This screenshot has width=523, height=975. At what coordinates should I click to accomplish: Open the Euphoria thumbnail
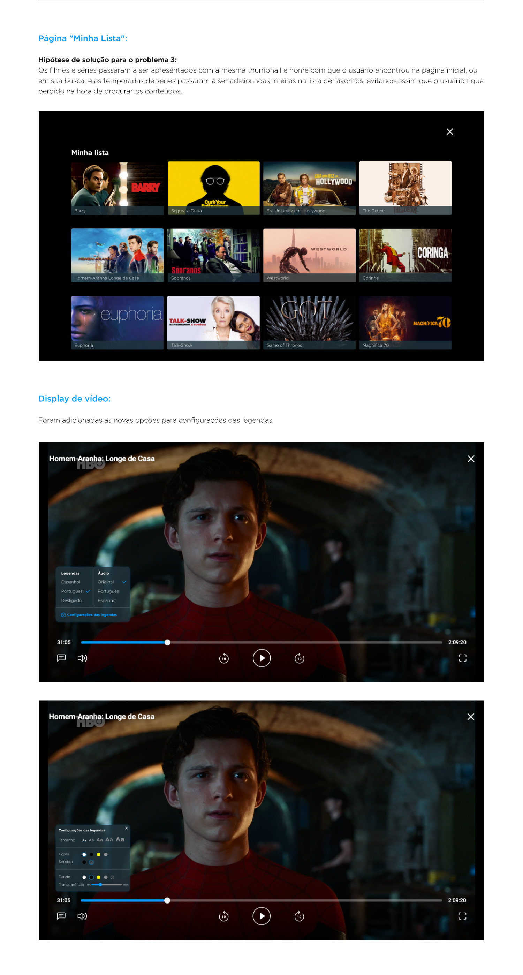point(117,323)
